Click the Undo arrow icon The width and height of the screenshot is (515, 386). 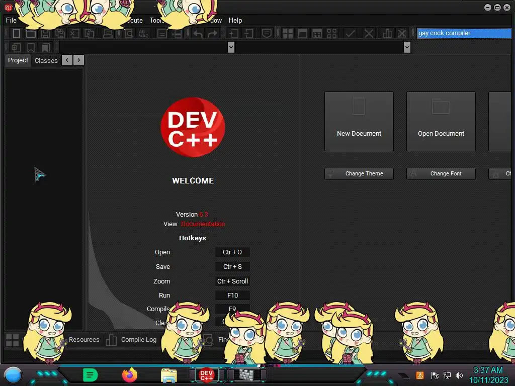point(198,34)
